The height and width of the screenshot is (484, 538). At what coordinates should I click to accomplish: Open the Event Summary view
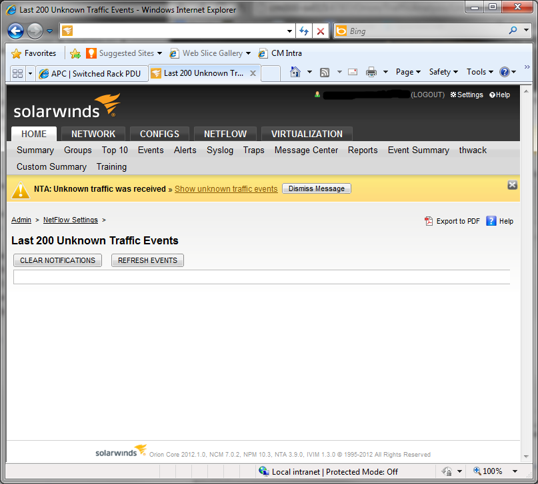pos(418,150)
